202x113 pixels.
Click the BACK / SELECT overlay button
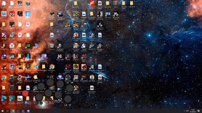coord(12,80)
